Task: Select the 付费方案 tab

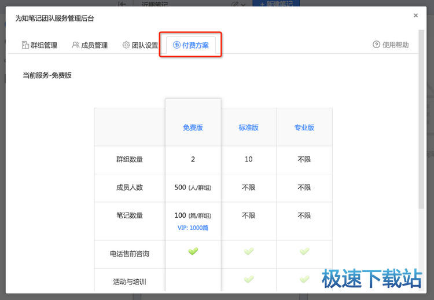Action: pyautogui.click(x=191, y=45)
